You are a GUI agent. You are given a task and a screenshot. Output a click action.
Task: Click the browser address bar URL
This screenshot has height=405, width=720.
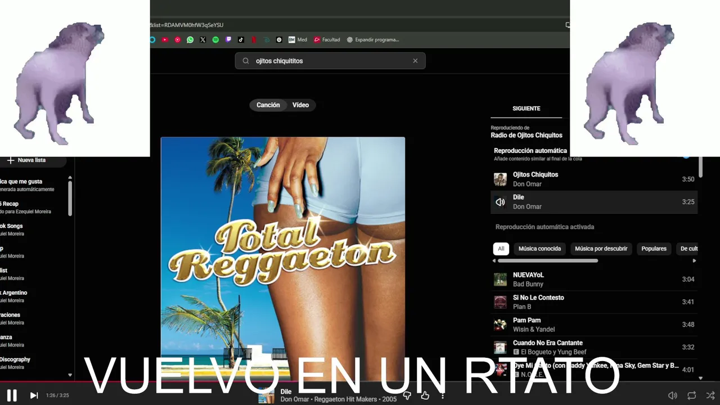187,25
